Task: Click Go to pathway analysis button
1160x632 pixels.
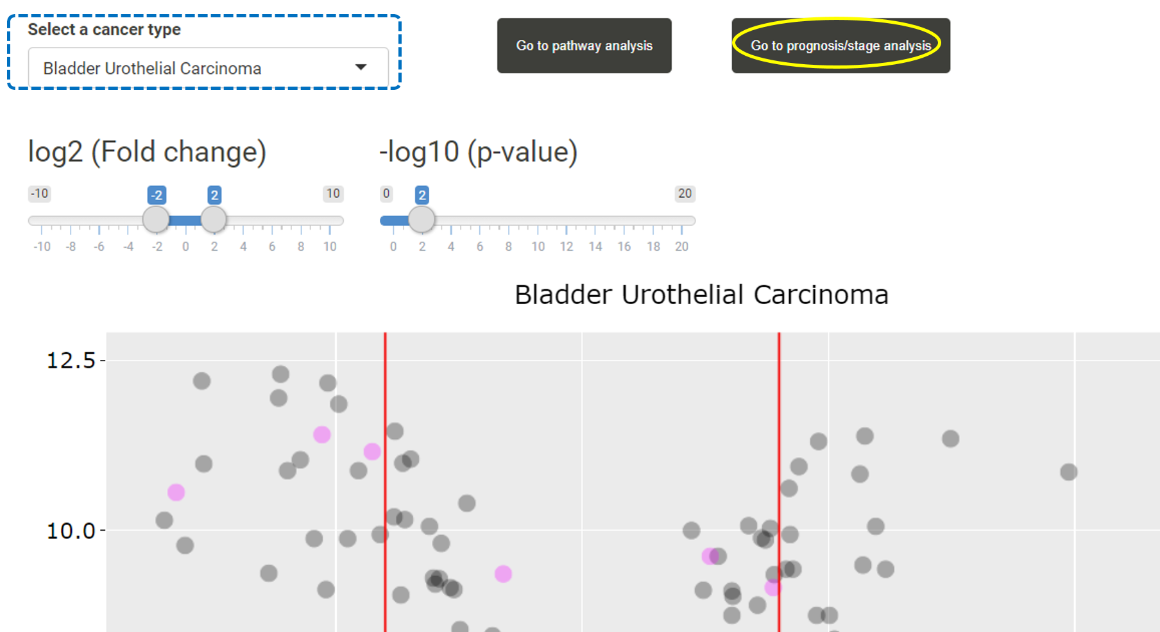Action: 584,46
